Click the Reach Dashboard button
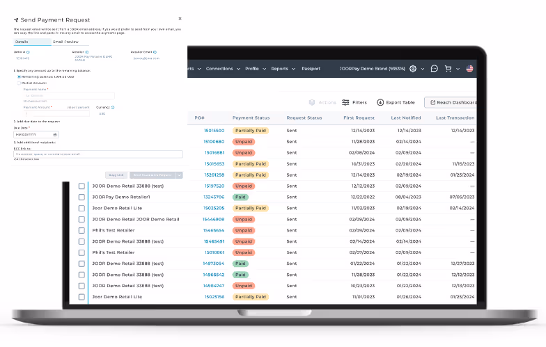 click(451, 102)
